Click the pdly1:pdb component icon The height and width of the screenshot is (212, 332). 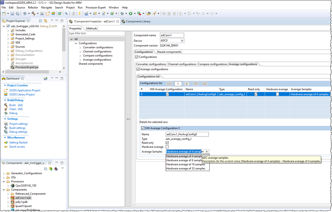click(x=13, y=202)
